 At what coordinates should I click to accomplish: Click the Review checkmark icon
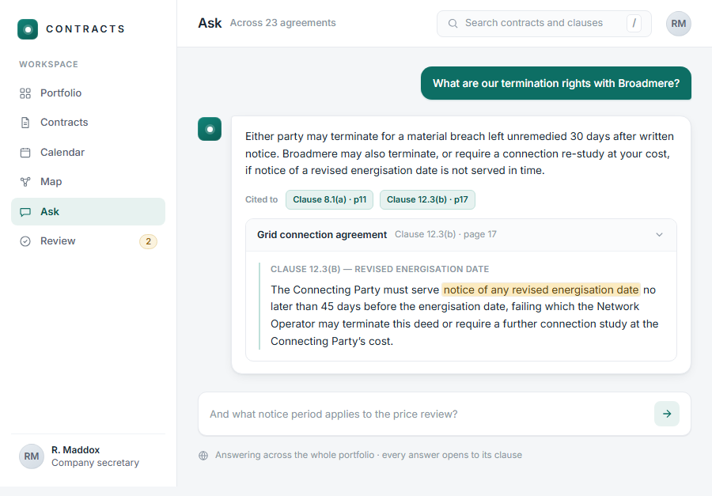click(25, 241)
